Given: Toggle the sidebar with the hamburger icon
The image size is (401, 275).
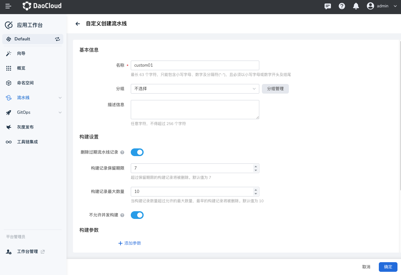Looking at the screenshot, I should pos(8,6).
